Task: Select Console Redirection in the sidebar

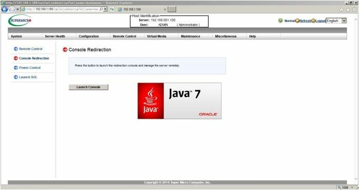Action: point(34,58)
